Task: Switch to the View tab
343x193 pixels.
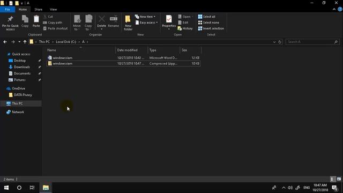Action: 54,10
